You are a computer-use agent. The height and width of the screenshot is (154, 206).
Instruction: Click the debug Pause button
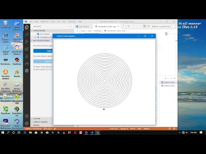(129, 27)
